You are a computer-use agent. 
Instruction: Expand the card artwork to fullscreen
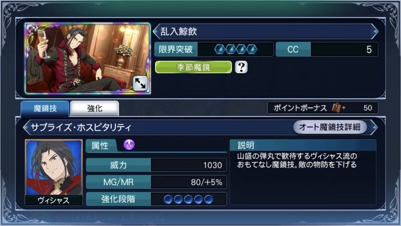(x=140, y=83)
